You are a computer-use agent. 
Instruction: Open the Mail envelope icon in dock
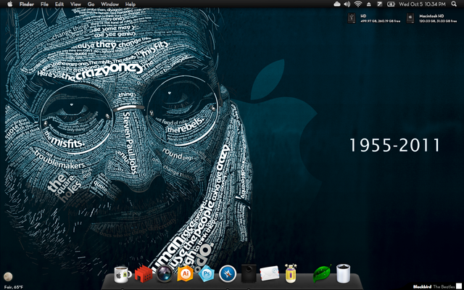tap(270, 273)
